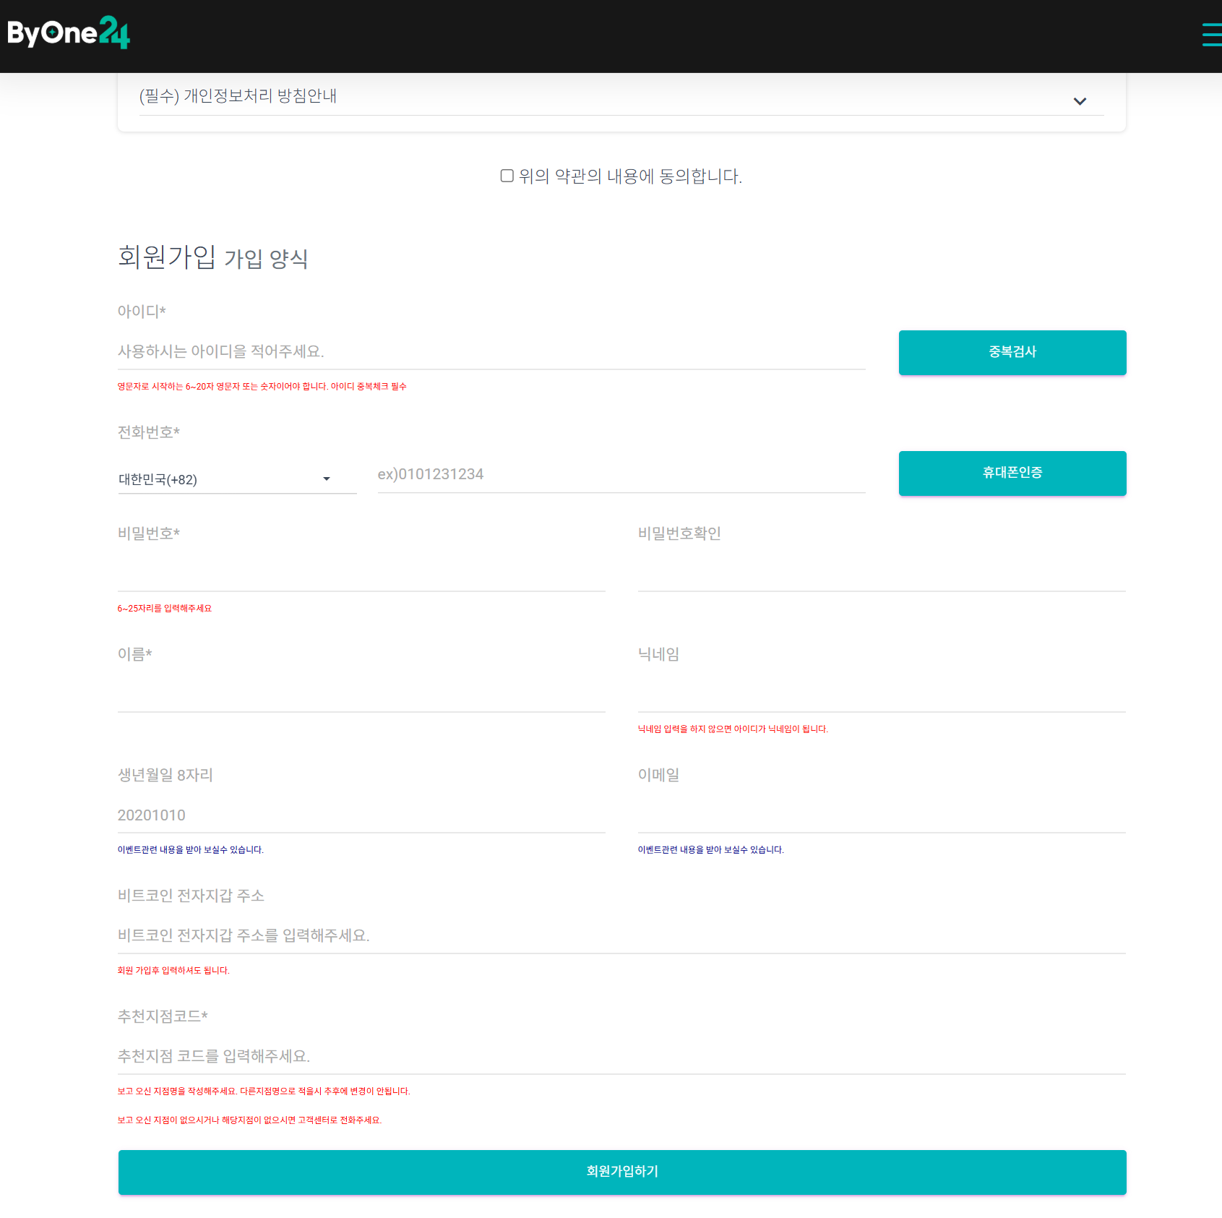Click the 추천지점코드 referral code field
The width and height of the screenshot is (1222, 1218).
(621, 1057)
